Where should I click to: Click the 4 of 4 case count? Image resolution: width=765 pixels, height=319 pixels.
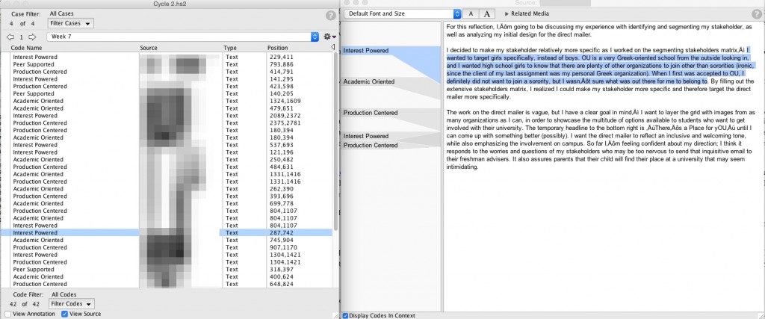22,23
